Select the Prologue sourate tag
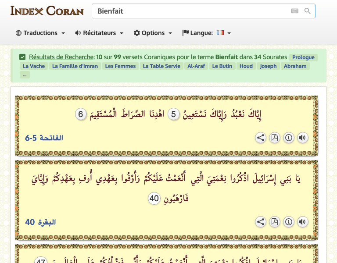337x263 pixels. coord(303,57)
